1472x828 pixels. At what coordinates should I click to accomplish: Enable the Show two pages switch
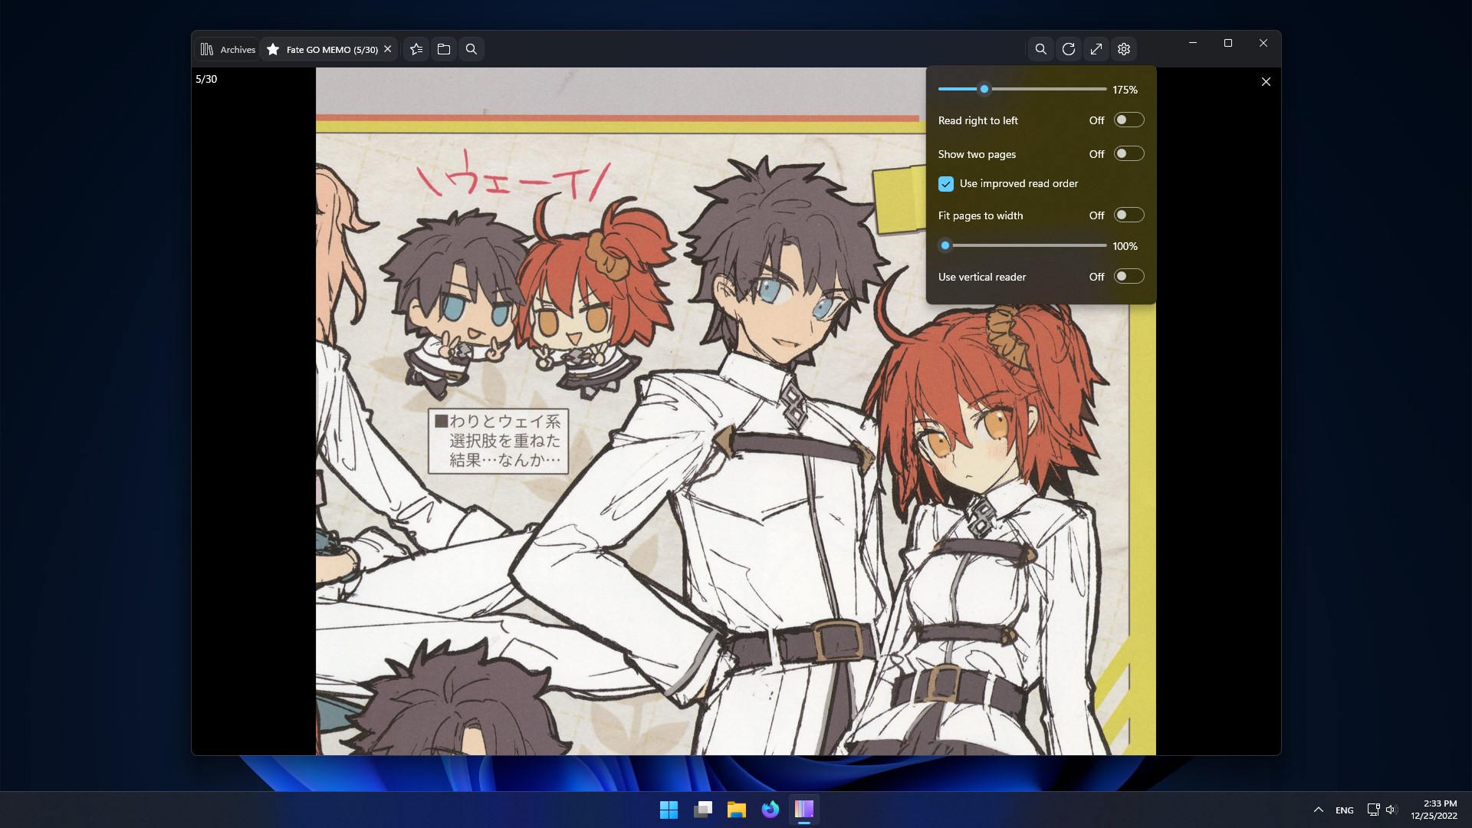pyautogui.click(x=1129, y=154)
